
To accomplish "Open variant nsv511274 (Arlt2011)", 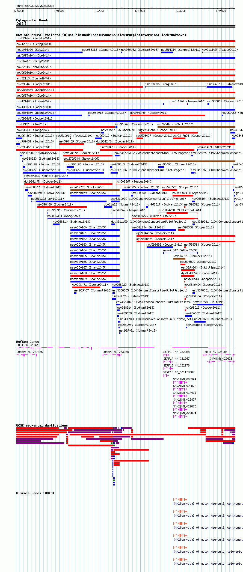I will pyautogui.click(x=148, y=227).
